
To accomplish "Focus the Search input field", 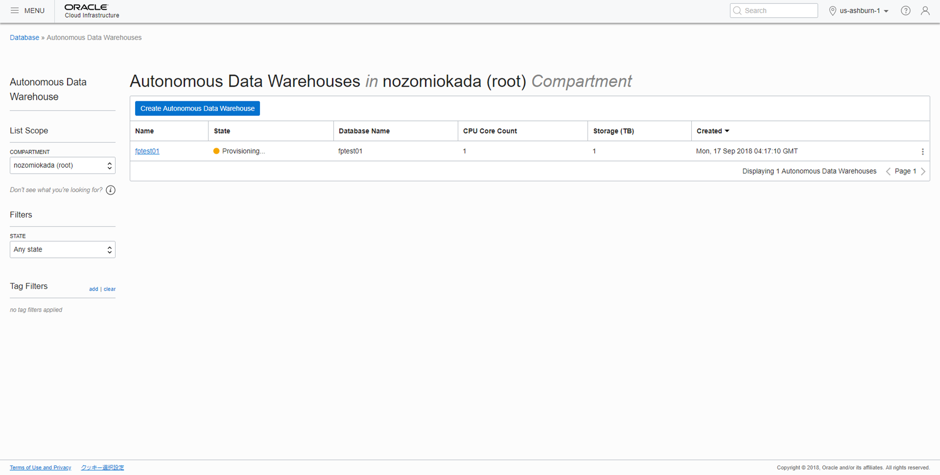I will pyautogui.click(x=774, y=11).
